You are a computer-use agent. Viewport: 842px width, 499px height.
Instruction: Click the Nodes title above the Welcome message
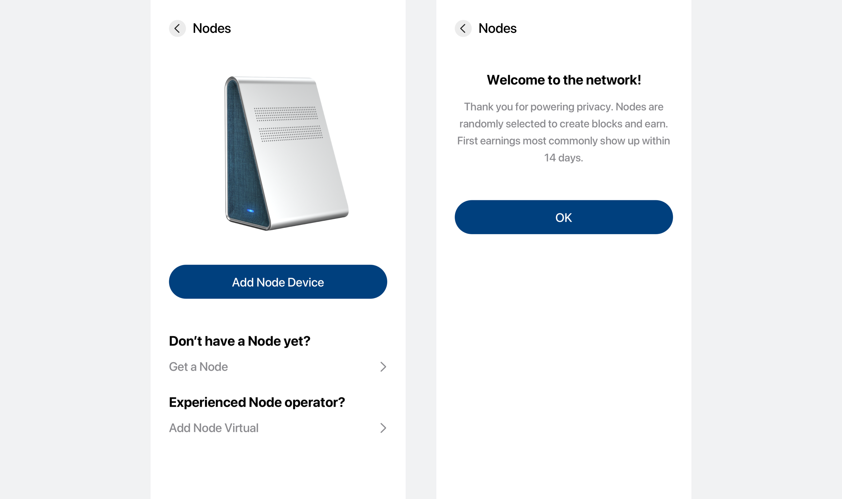pos(497,29)
